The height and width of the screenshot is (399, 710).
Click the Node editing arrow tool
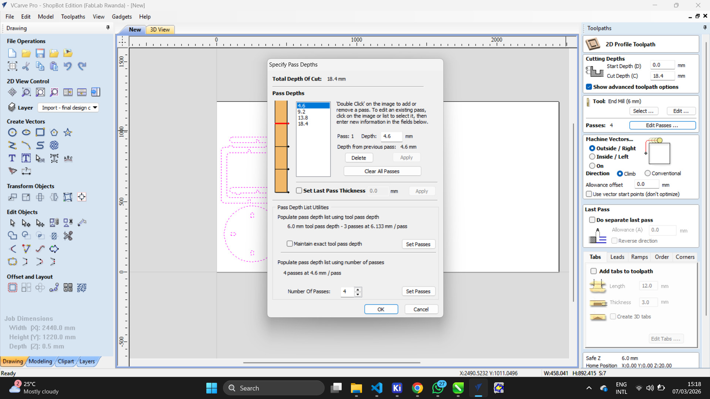tap(26, 223)
